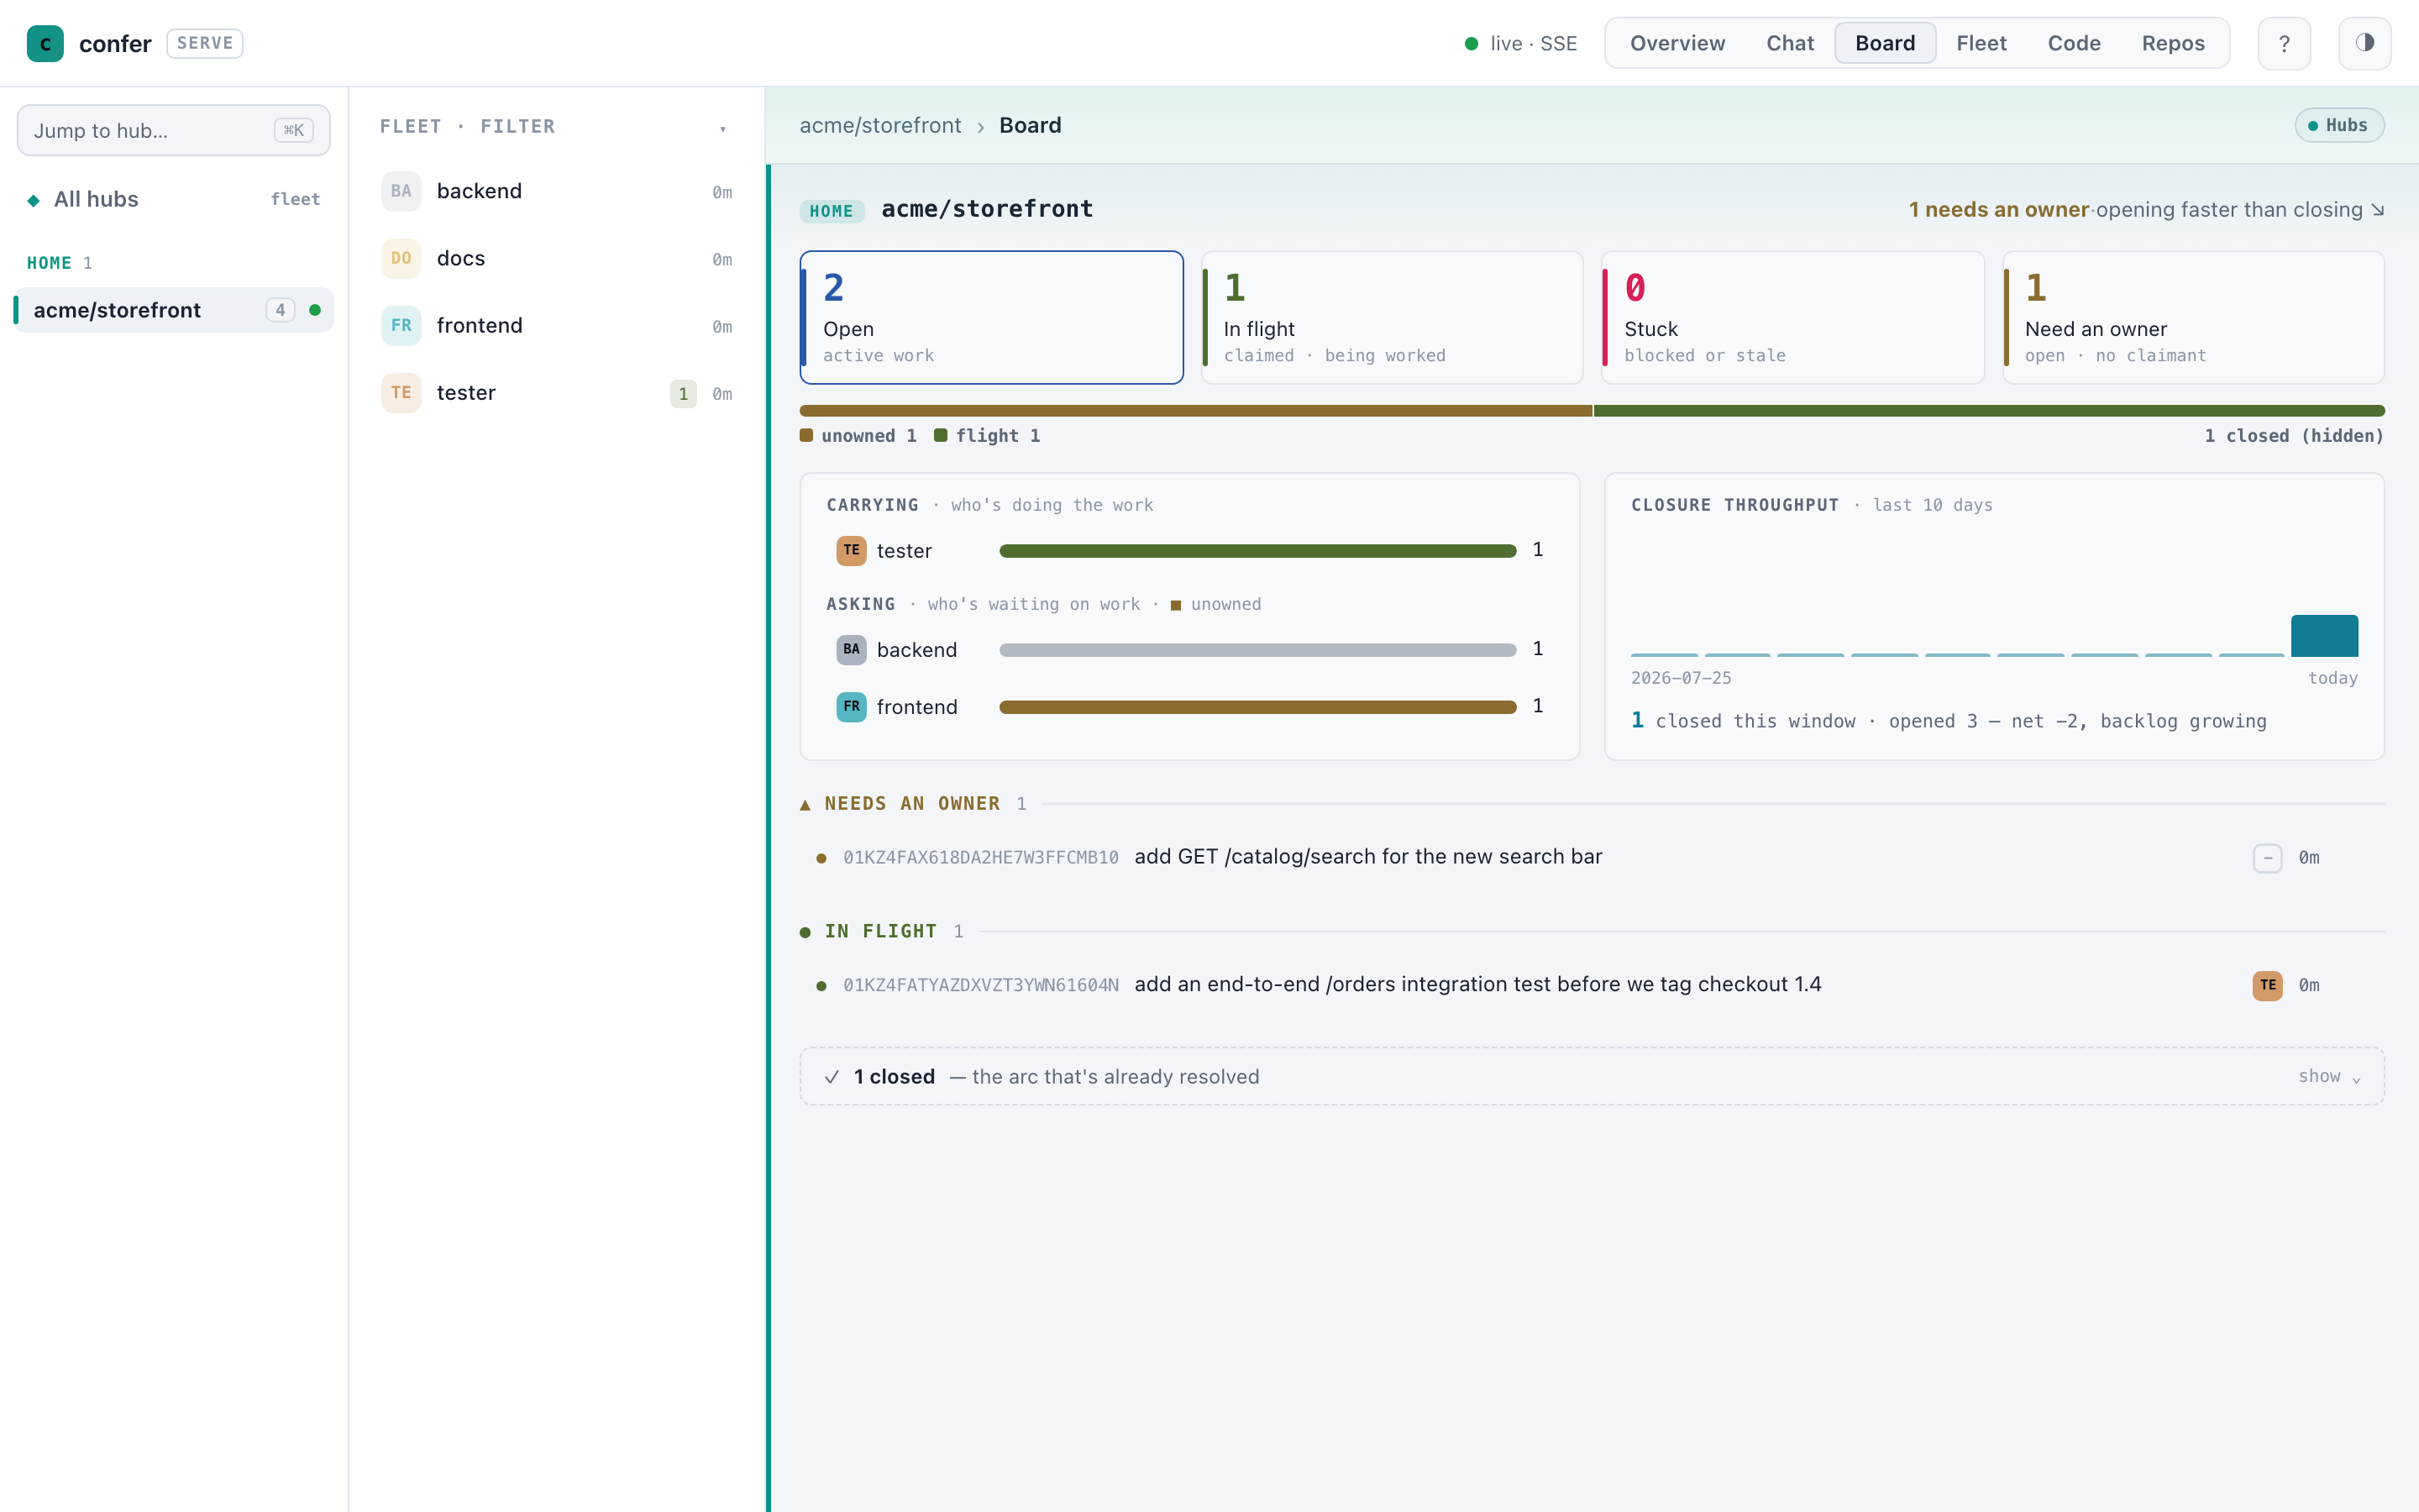Open the Code tab

2074,43
